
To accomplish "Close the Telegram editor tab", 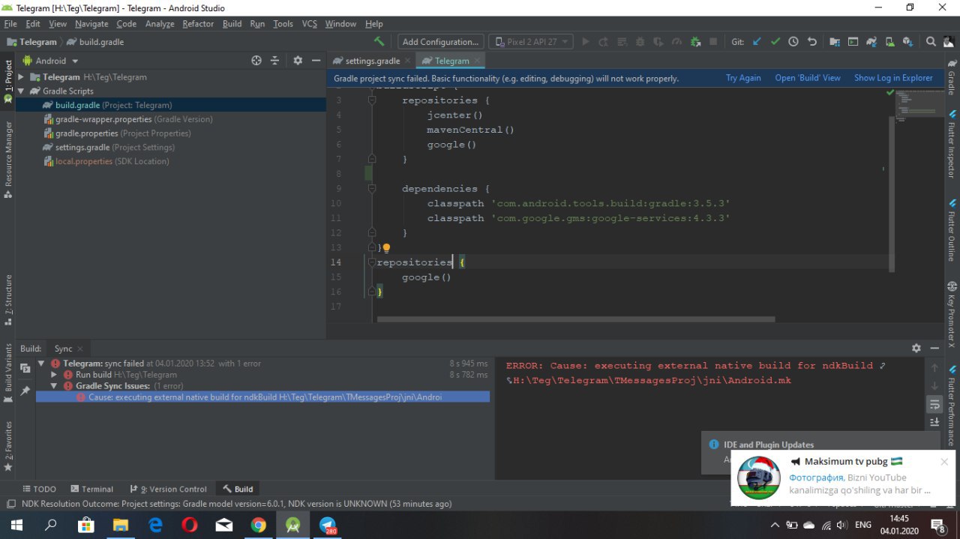I will coord(477,61).
